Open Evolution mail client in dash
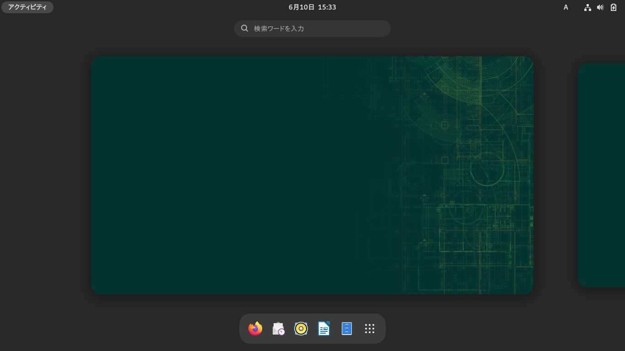Viewport: 625px width, 351px height. point(278,329)
